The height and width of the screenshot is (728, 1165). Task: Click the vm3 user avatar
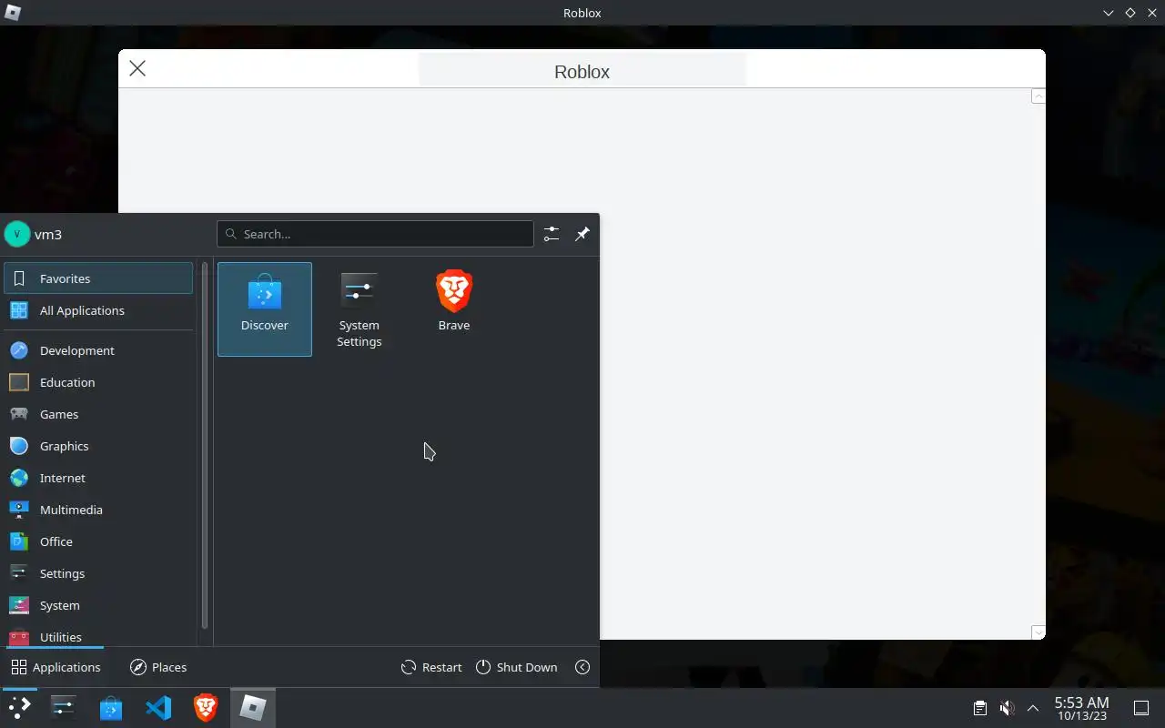coord(17,234)
